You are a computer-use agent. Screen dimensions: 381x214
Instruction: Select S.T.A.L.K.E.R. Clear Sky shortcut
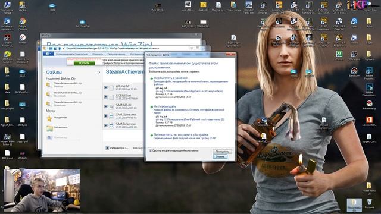tap(339, 24)
